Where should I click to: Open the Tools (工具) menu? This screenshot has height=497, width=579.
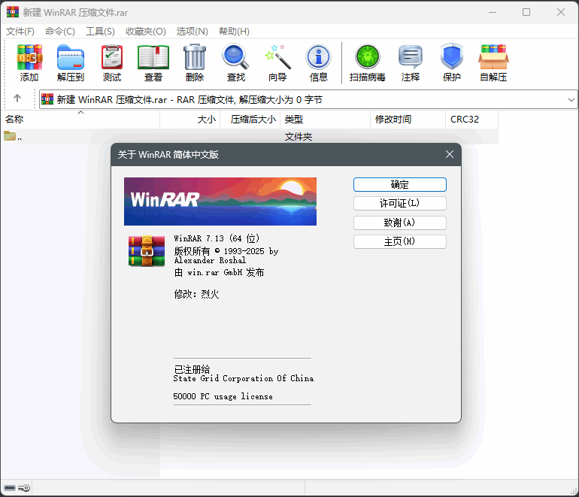(x=100, y=31)
